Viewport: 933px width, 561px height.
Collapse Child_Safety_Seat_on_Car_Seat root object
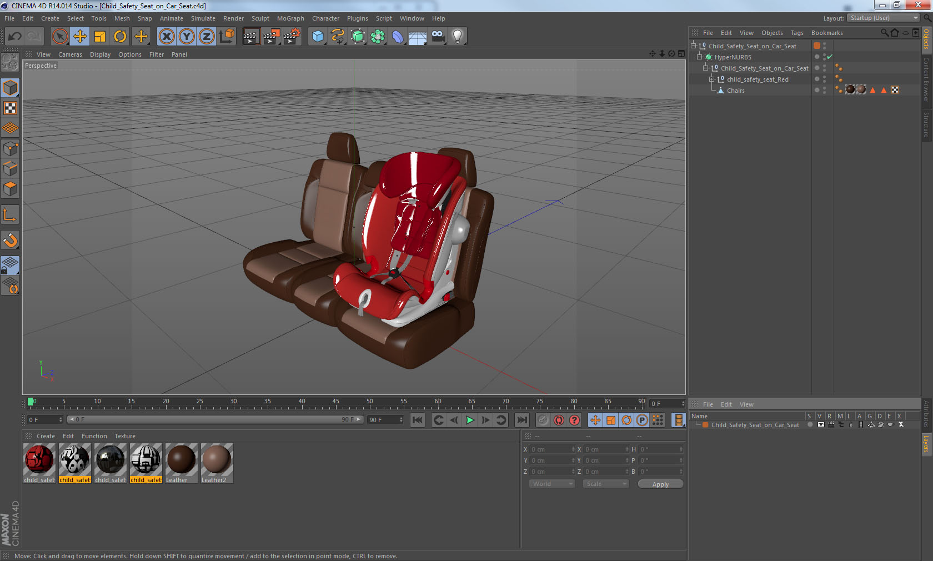click(x=694, y=46)
